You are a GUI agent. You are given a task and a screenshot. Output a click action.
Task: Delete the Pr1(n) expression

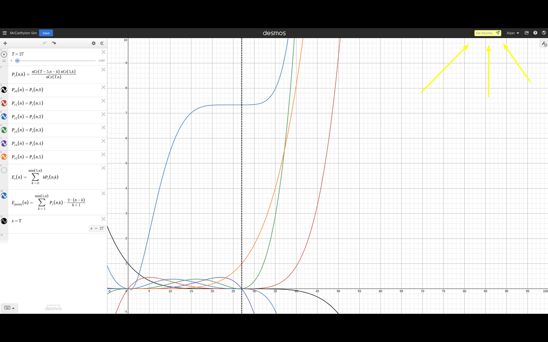pos(103,101)
